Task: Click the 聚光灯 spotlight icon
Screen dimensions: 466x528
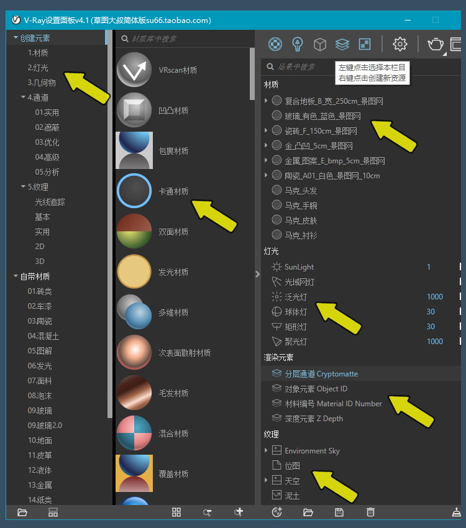Action: (276, 342)
